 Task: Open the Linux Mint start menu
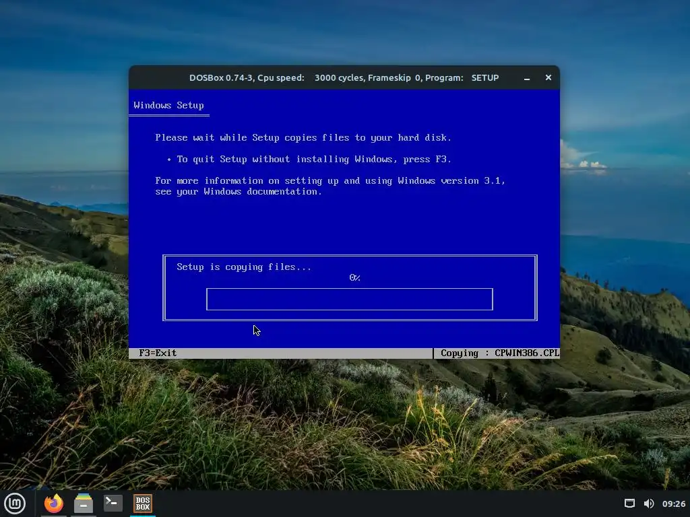point(15,504)
